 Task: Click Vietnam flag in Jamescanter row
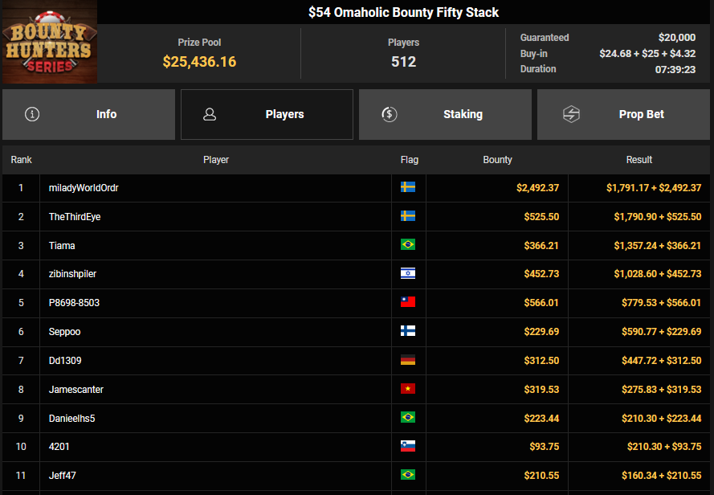tap(408, 389)
